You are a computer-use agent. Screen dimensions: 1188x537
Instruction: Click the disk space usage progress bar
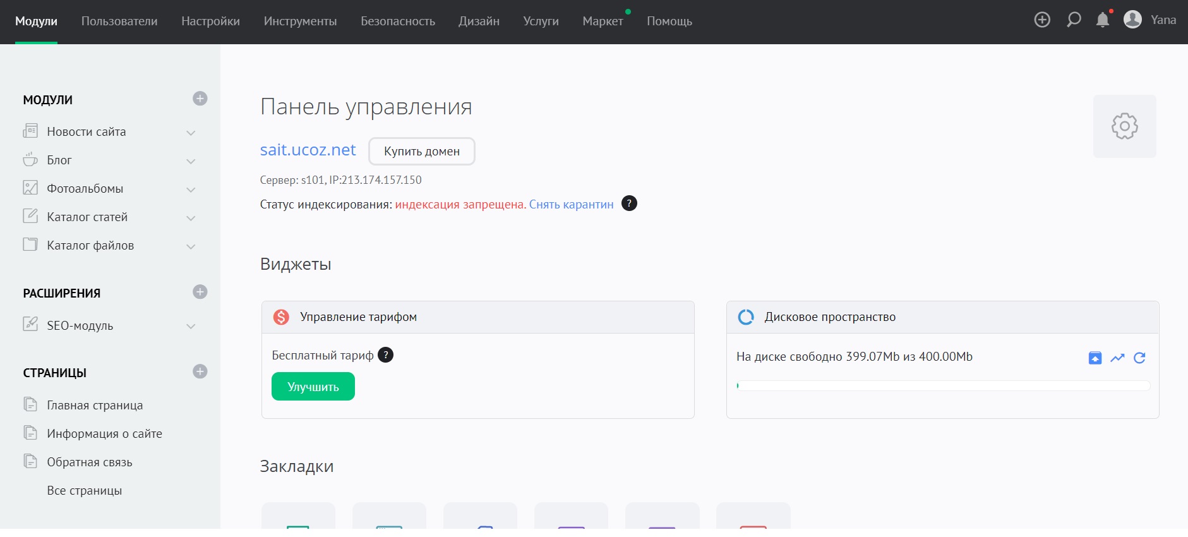pyautogui.click(x=943, y=386)
